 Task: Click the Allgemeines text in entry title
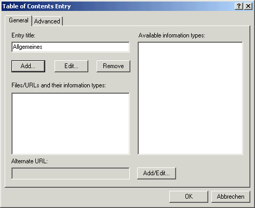[x=28, y=47]
